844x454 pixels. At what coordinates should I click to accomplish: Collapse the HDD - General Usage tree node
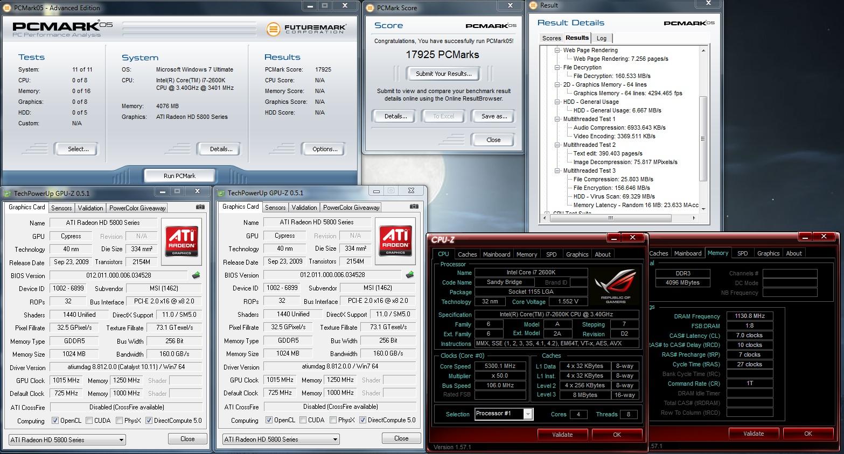557,102
